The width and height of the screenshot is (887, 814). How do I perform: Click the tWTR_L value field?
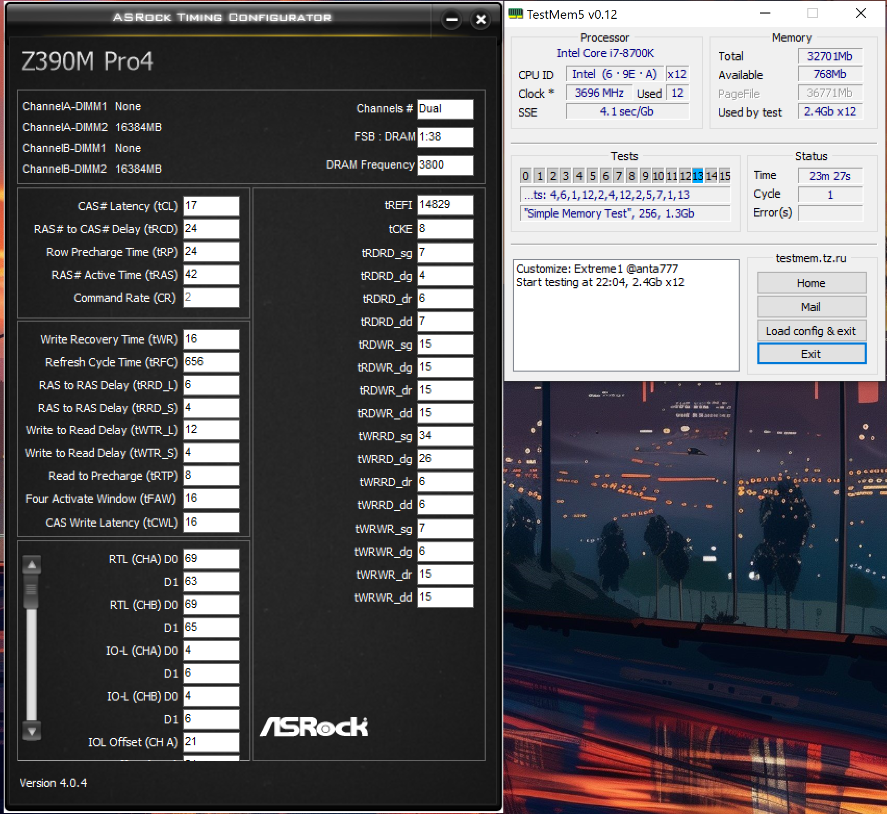211,429
